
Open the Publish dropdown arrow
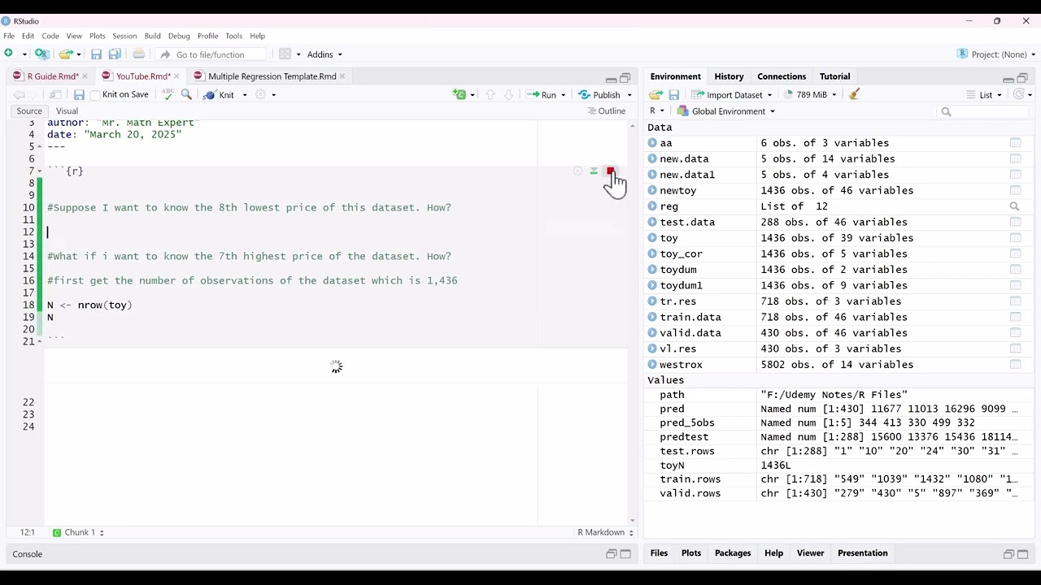(629, 95)
